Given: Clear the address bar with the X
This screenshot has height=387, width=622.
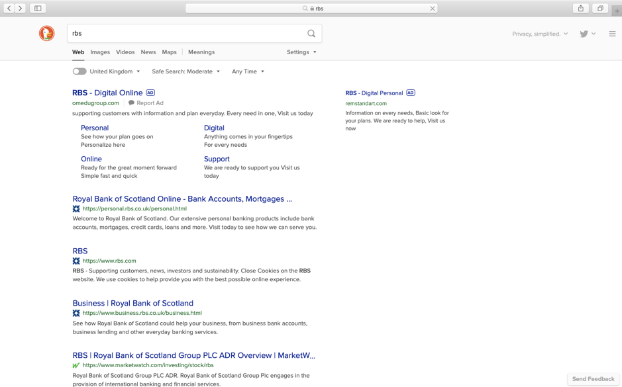Looking at the screenshot, I should click(433, 9).
